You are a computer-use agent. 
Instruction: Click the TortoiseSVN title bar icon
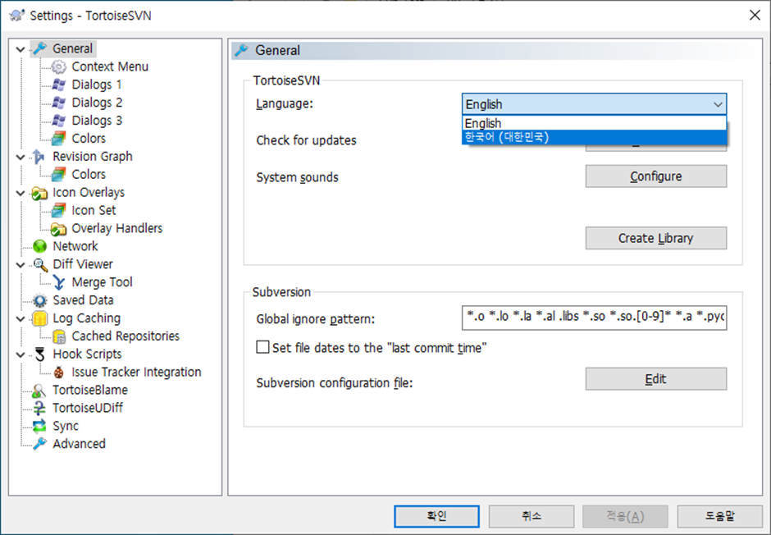pos(16,16)
